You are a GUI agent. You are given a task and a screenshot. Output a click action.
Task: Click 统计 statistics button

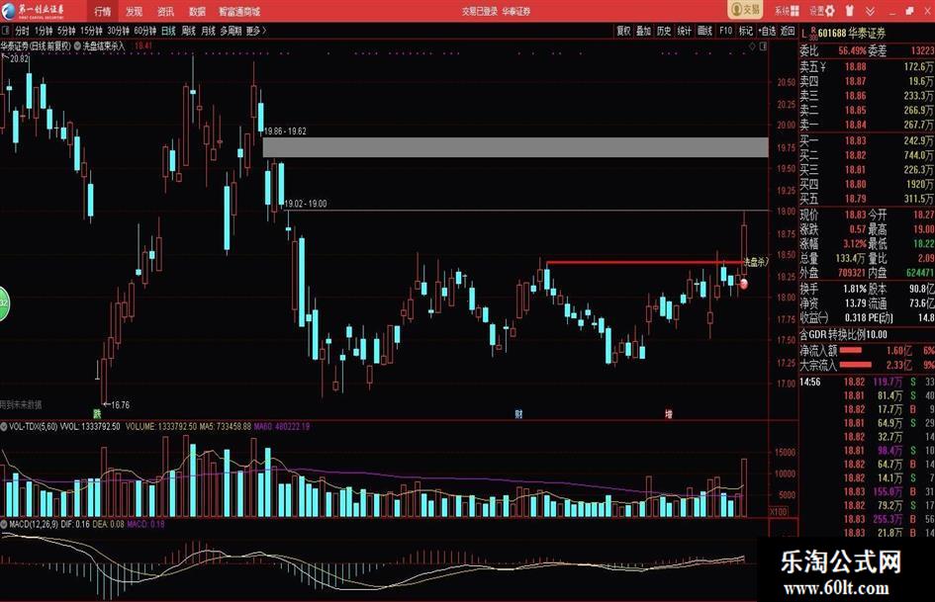684,31
